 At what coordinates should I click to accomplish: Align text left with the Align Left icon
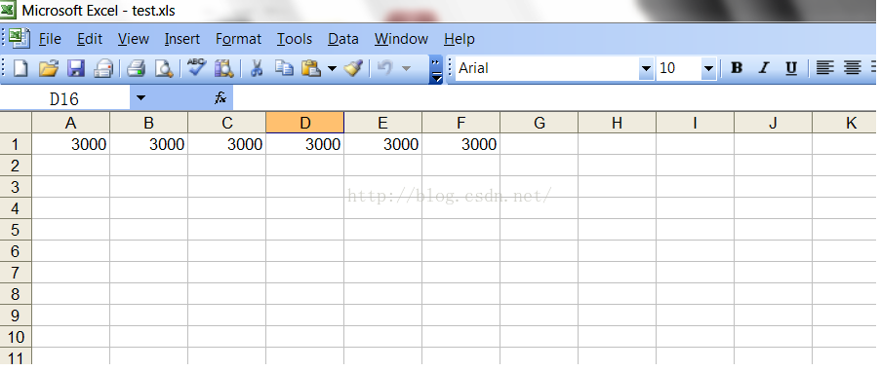point(824,68)
